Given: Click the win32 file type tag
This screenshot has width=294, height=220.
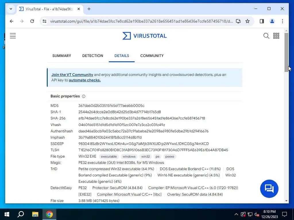Looking at the screenshot, I should click(146, 156).
